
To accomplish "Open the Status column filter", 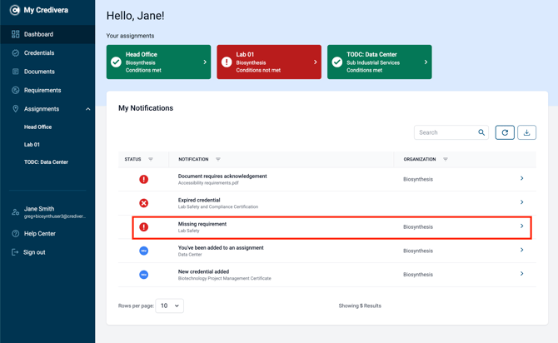I will (151, 159).
